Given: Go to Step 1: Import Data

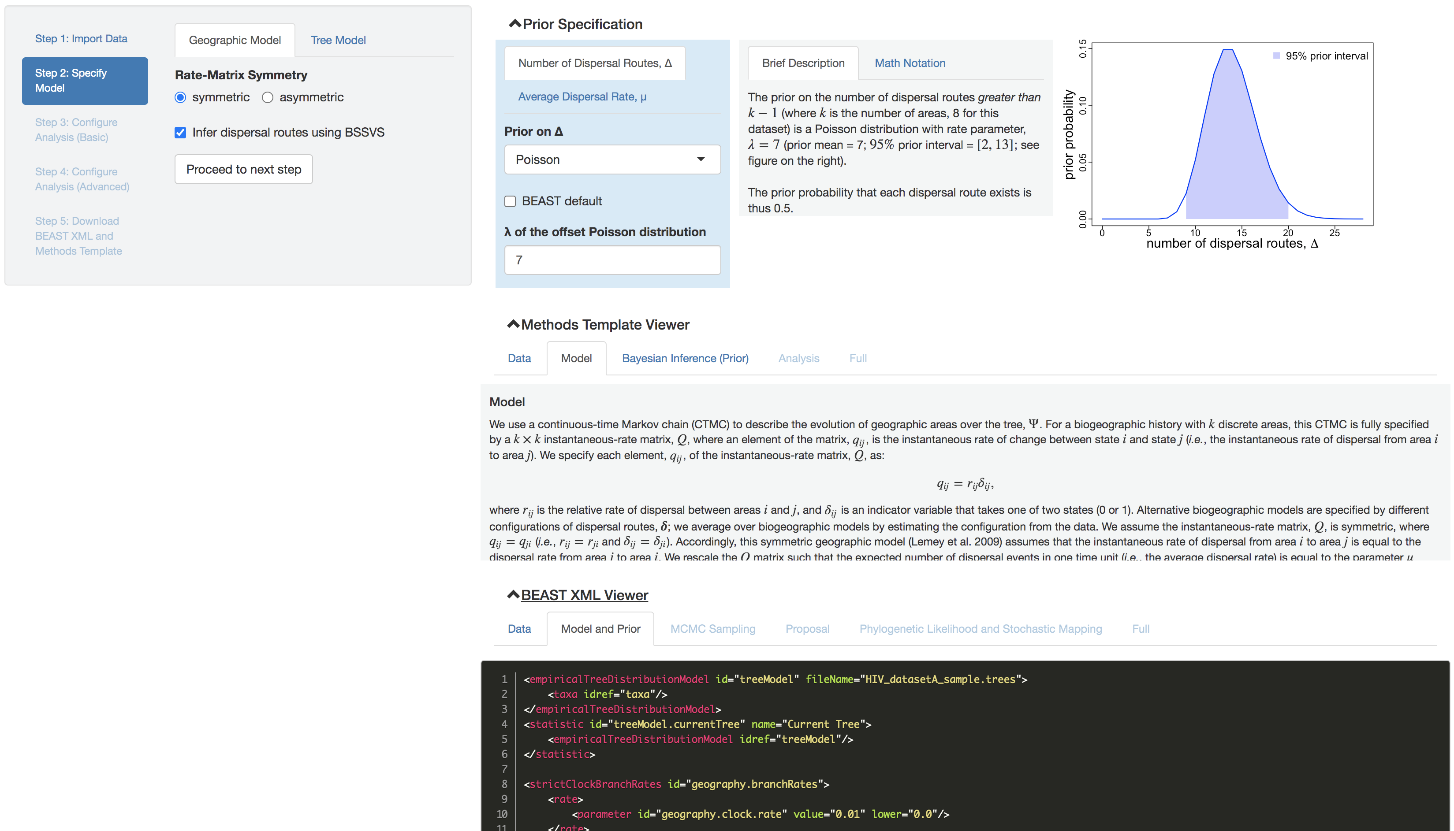Looking at the screenshot, I should tap(81, 39).
